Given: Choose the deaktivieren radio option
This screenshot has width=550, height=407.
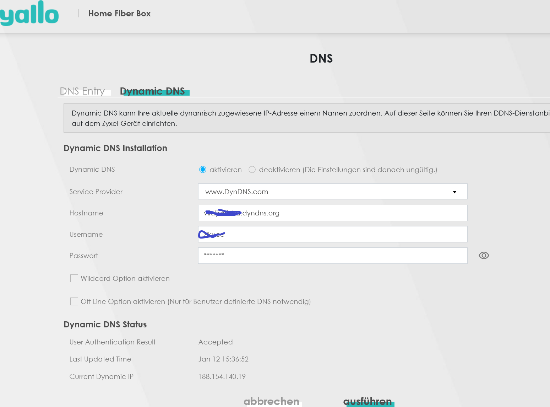Looking at the screenshot, I should coord(252,170).
